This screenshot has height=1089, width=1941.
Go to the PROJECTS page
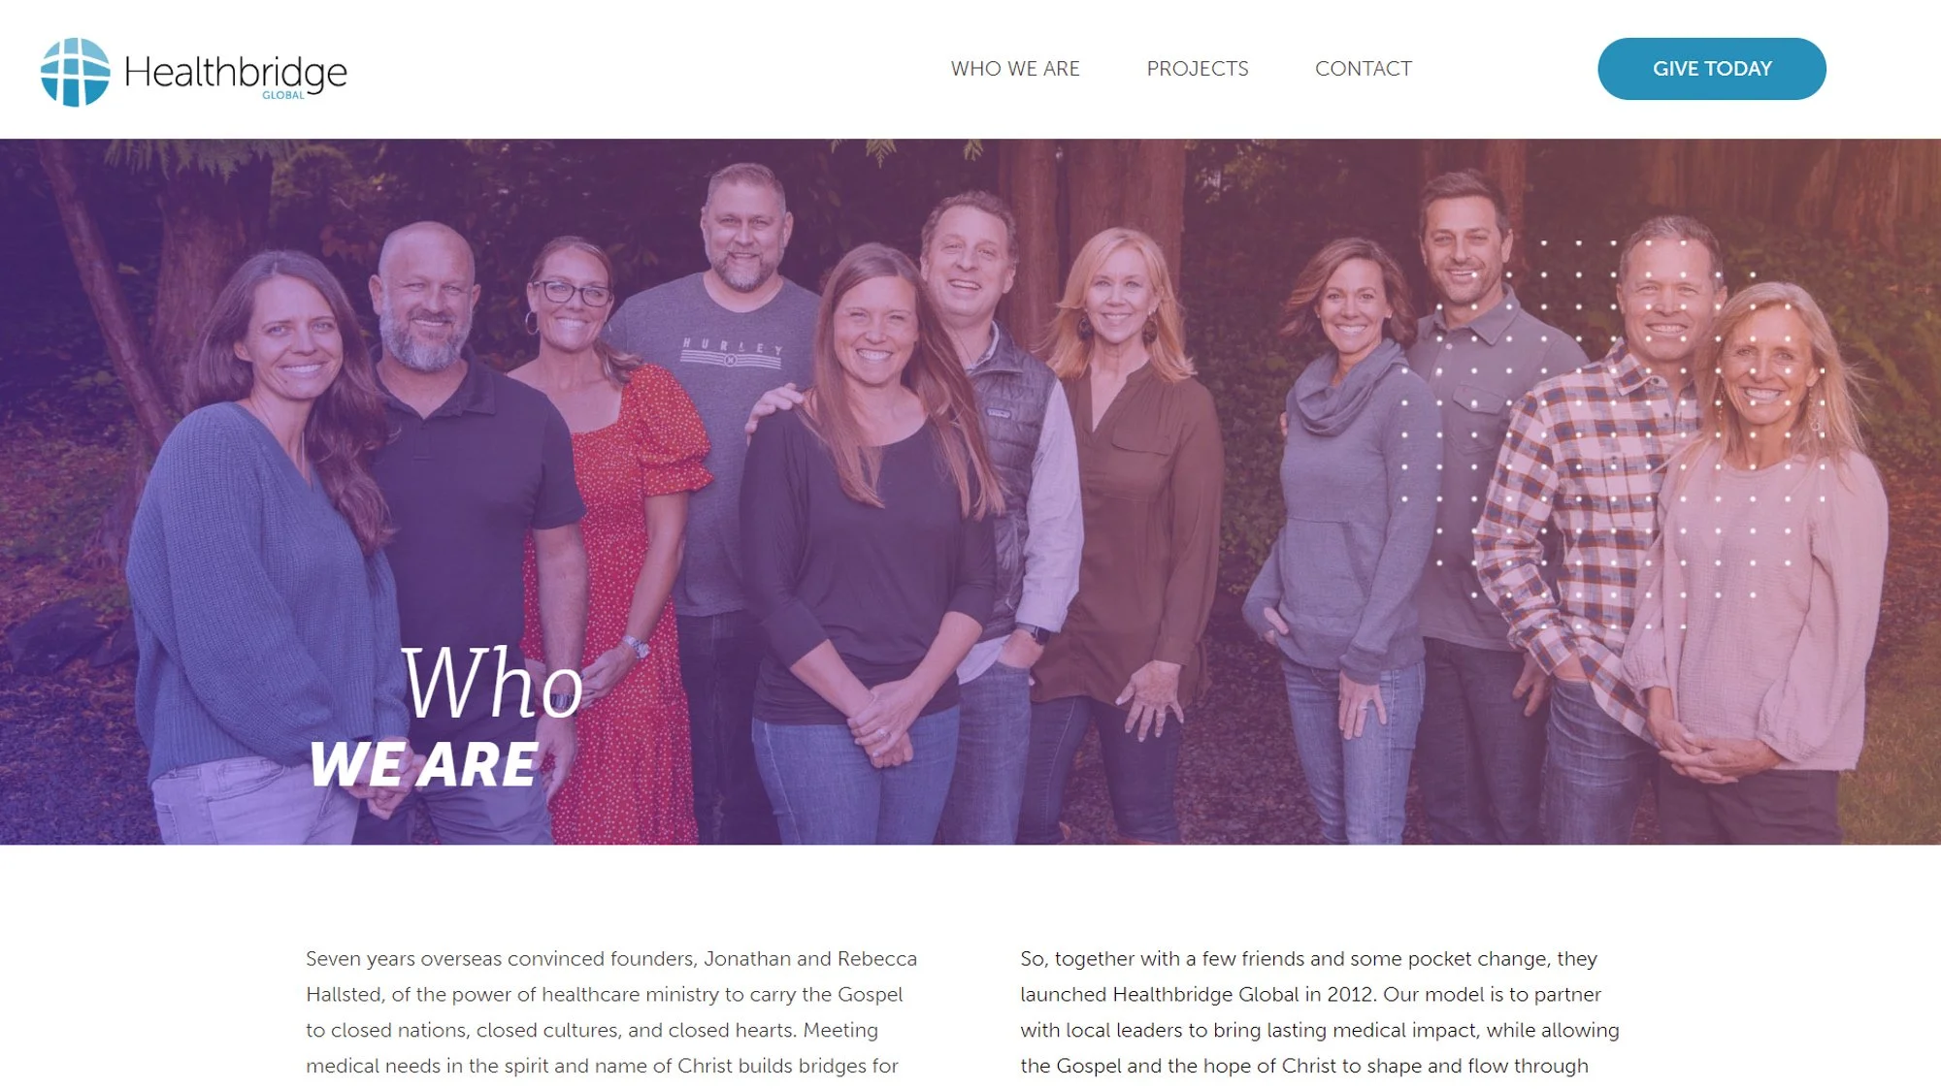1198,69
